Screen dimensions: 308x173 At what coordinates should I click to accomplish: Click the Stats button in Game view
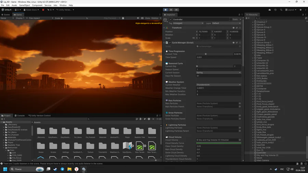[147, 18]
